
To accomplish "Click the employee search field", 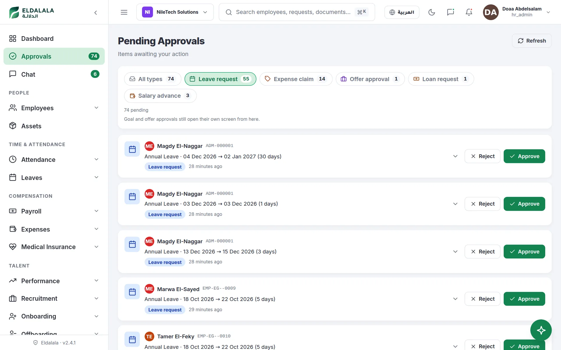I will (x=297, y=12).
